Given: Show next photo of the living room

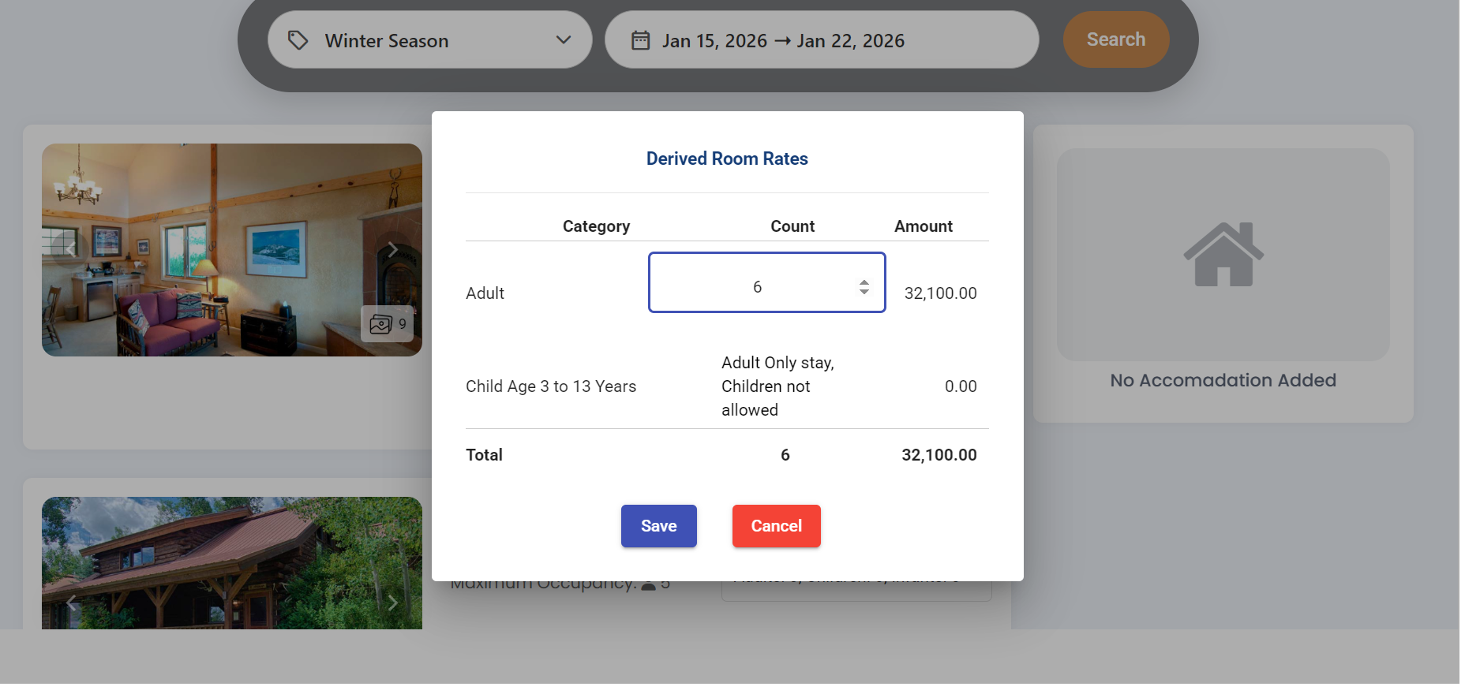Looking at the screenshot, I should click(x=392, y=250).
